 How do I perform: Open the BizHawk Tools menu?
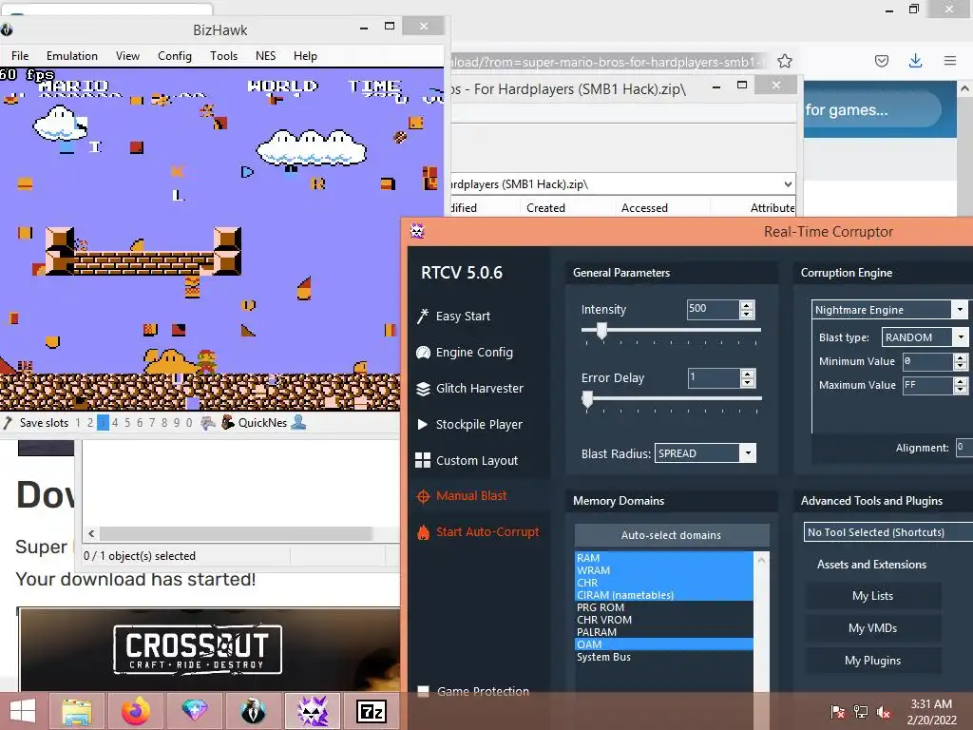click(223, 56)
